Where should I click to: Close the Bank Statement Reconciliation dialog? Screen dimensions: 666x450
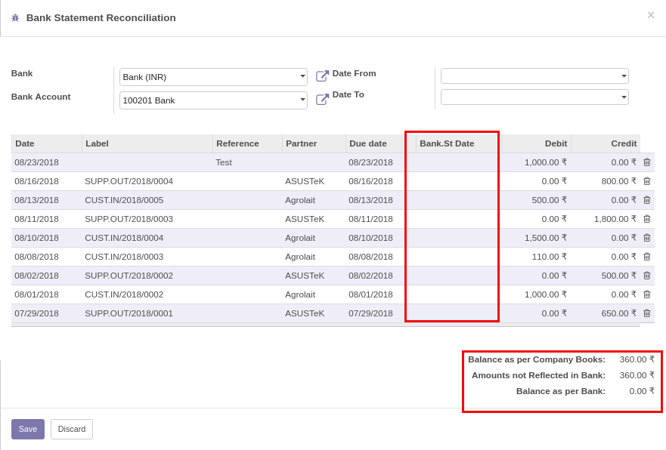coord(650,15)
